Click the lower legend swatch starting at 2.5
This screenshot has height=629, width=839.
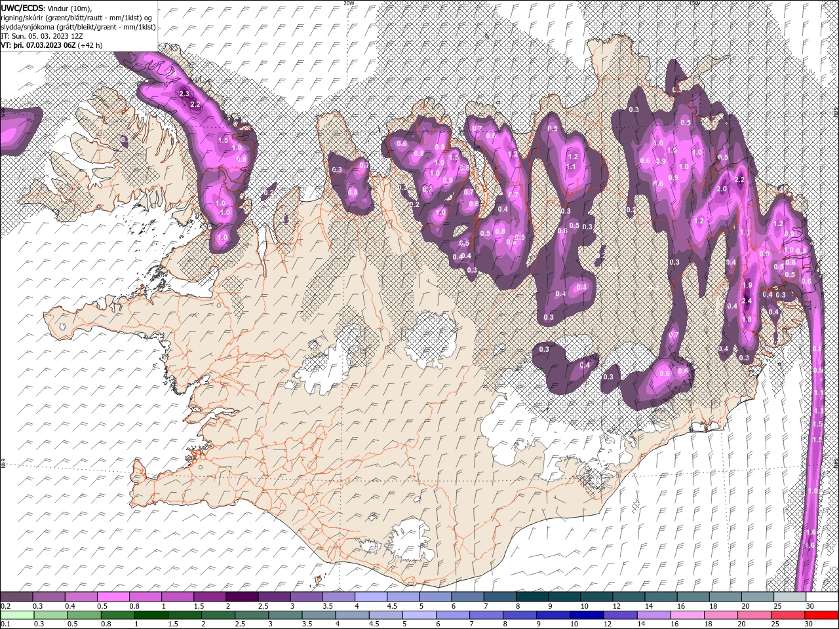tap(252, 615)
